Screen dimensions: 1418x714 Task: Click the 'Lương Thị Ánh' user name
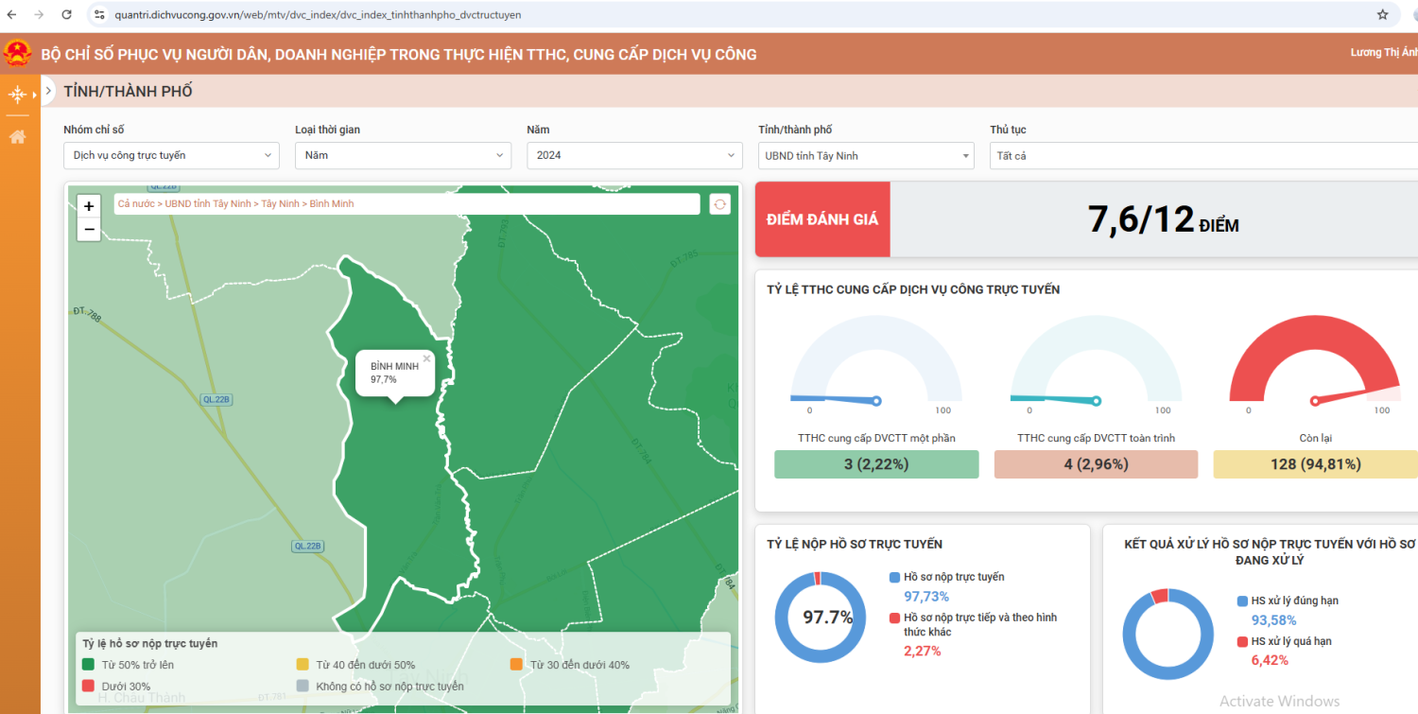[x=1383, y=53]
